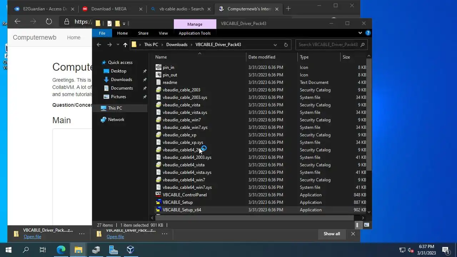Switch to large icons view layout
Image resolution: width=457 pixels, height=257 pixels.
click(x=366, y=225)
